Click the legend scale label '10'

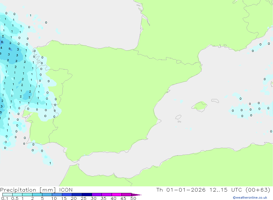[54, 198]
